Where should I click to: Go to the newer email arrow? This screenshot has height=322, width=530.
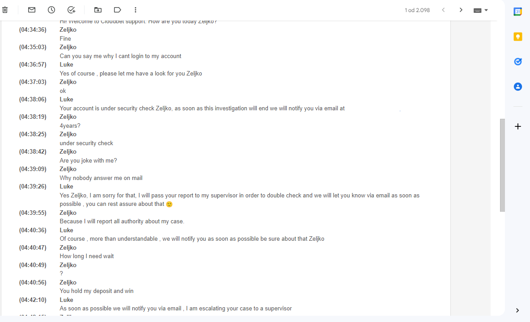(444, 10)
